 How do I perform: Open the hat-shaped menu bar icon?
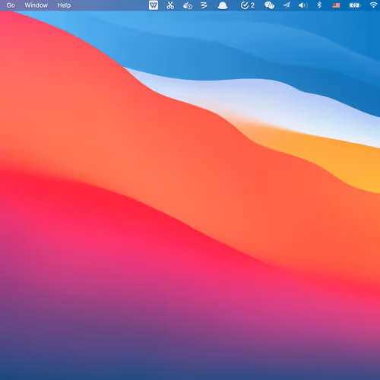tap(223, 5)
